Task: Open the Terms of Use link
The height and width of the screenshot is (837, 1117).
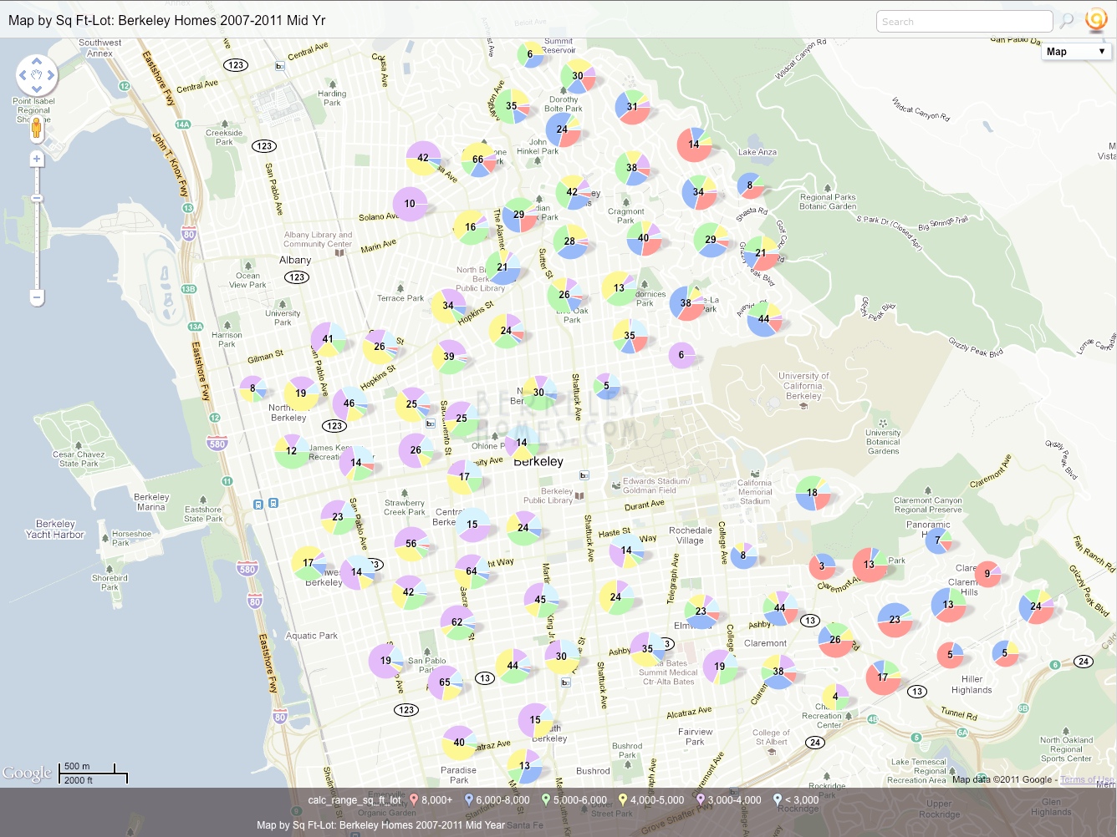Action: (1087, 779)
